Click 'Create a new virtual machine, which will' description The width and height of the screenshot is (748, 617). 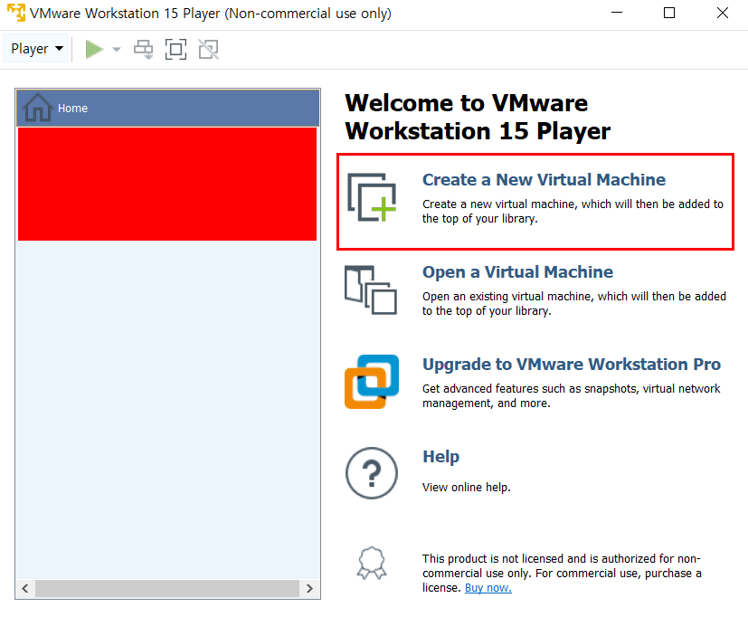pyautogui.click(x=573, y=212)
